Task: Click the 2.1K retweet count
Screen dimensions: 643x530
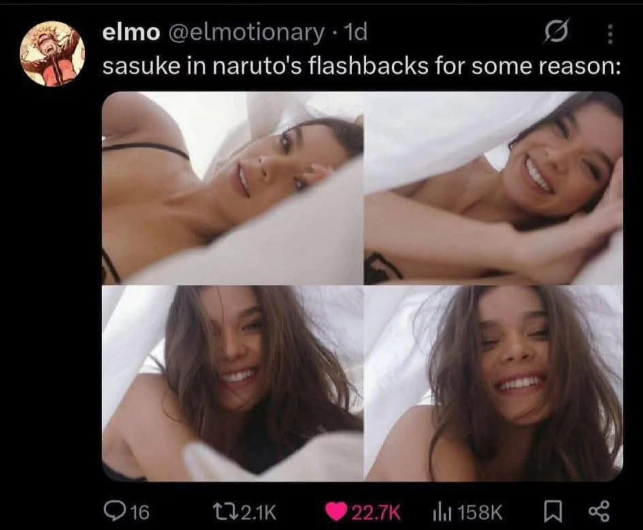Action: coord(259,513)
